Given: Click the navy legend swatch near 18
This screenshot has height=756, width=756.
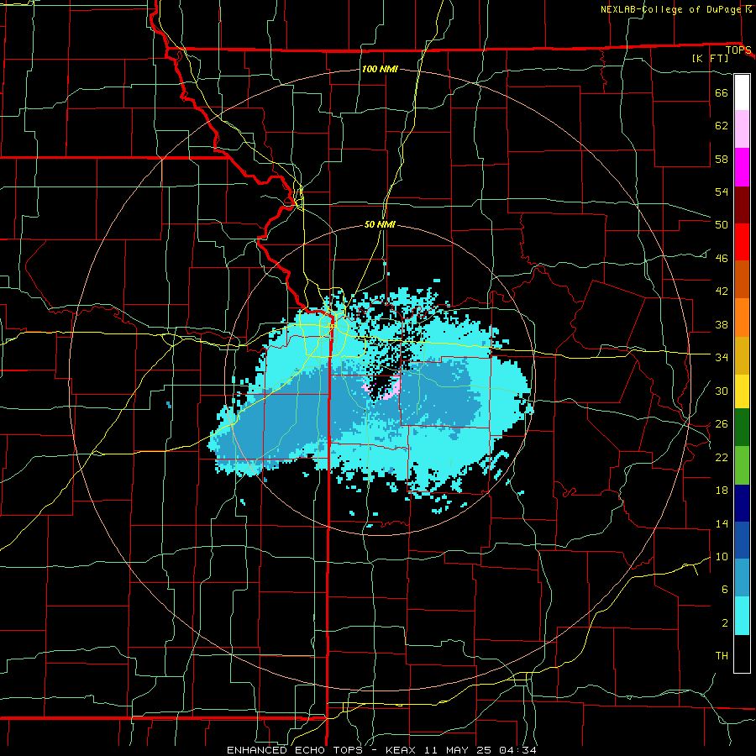Looking at the screenshot, I should (x=742, y=503).
